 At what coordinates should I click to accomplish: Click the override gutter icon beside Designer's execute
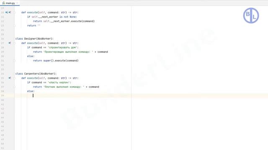tap(10, 43)
